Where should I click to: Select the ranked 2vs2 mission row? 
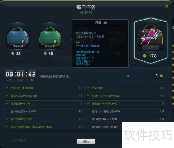click(x=126, y=119)
